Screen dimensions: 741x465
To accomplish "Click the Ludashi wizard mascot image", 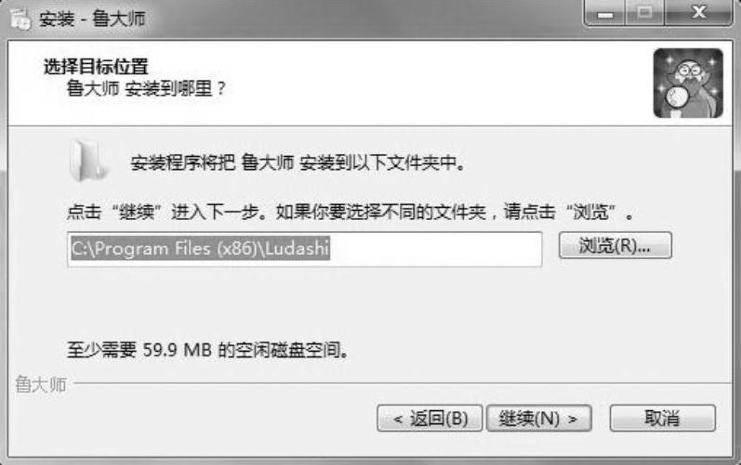I will pyautogui.click(x=688, y=83).
